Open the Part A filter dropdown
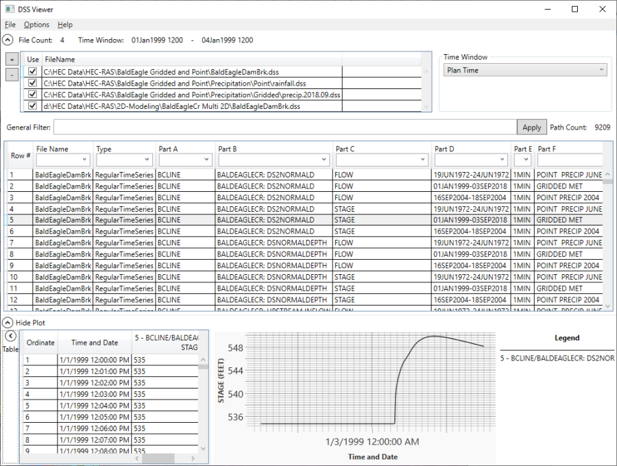The height and width of the screenshot is (466, 617). [x=184, y=160]
